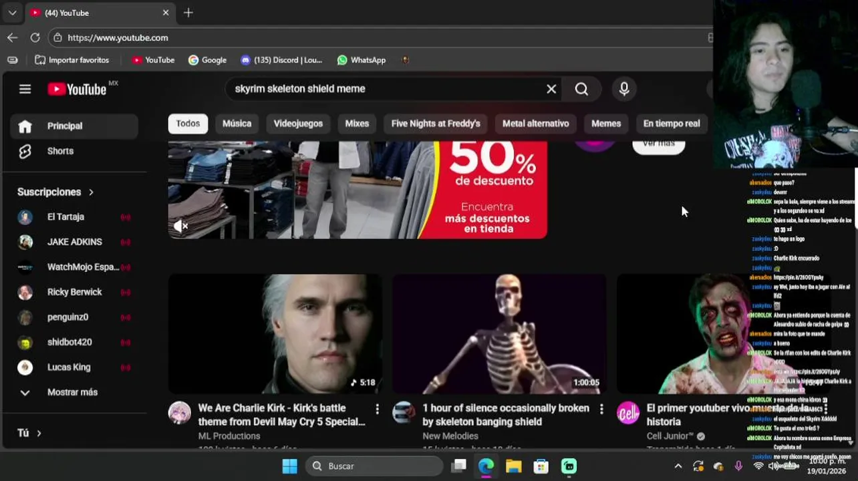The height and width of the screenshot is (481, 858).
Task: Open a new browser tab
Action: 188,13
